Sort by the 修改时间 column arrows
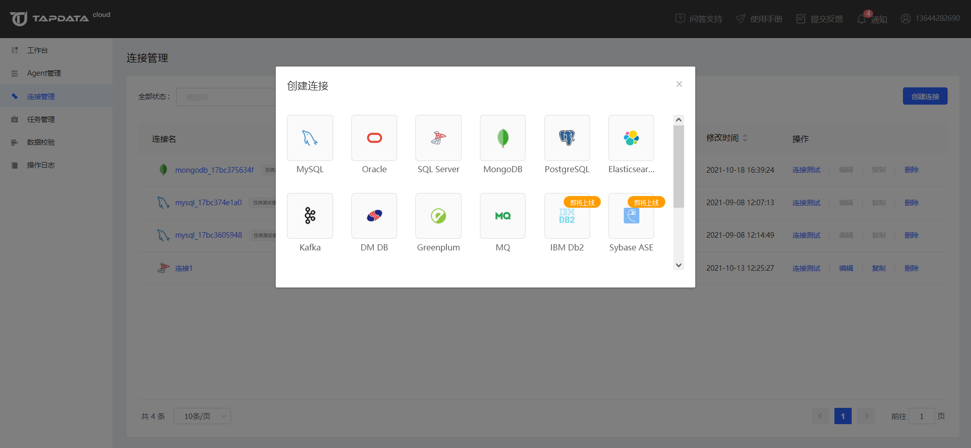 click(x=745, y=138)
